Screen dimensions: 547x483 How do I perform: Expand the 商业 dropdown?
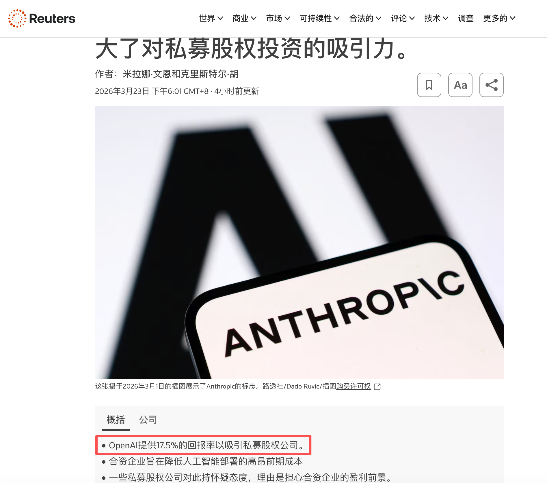coord(244,18)
